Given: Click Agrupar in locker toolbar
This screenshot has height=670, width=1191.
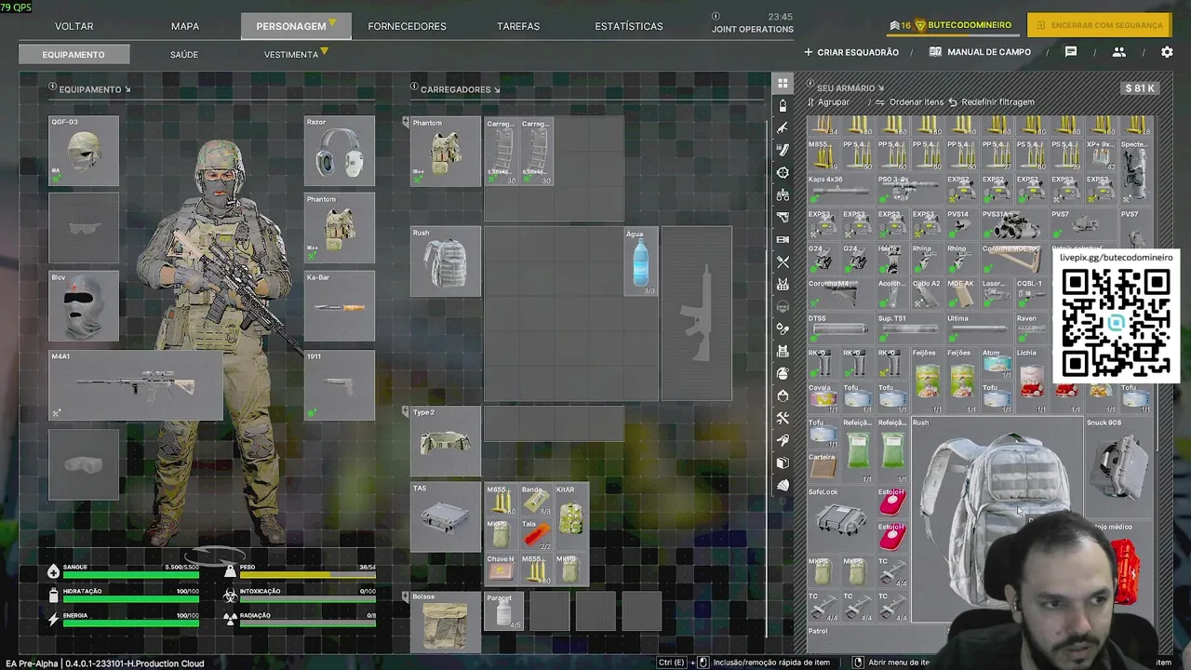Looking at the screenshot, I should point(828,101).
